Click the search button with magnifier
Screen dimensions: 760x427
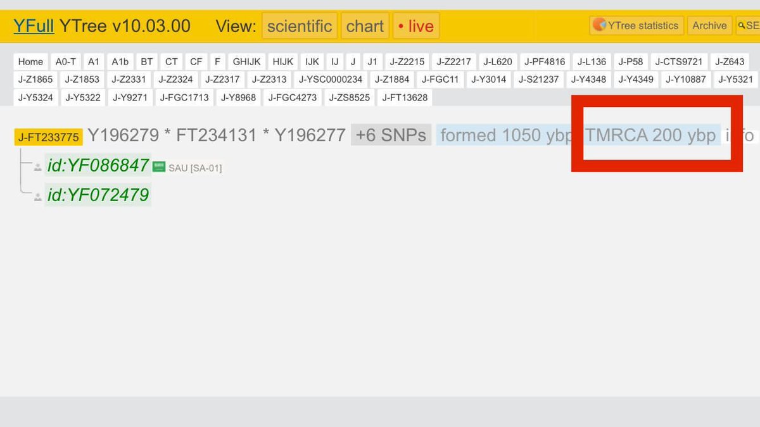pyautogui.click(x=747, y=25)
